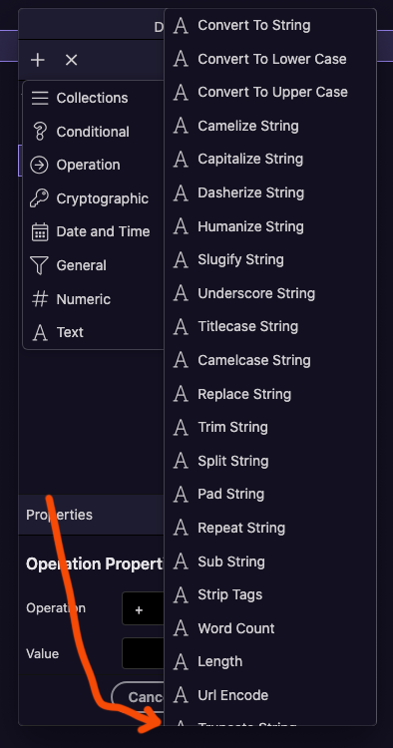Image resolution: width=393 pixels, height=748 pixels.
Task: Click the Operation arrow circle icon
Action: point(39,165)
